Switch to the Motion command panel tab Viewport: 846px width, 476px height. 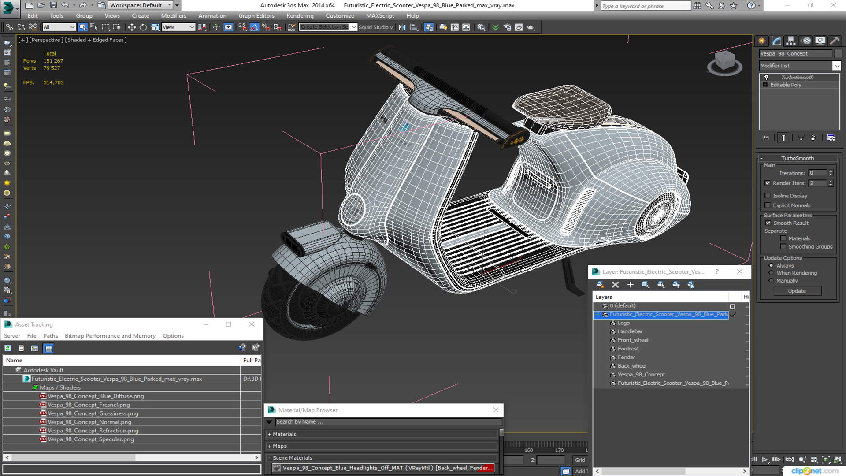coord(806,41)
